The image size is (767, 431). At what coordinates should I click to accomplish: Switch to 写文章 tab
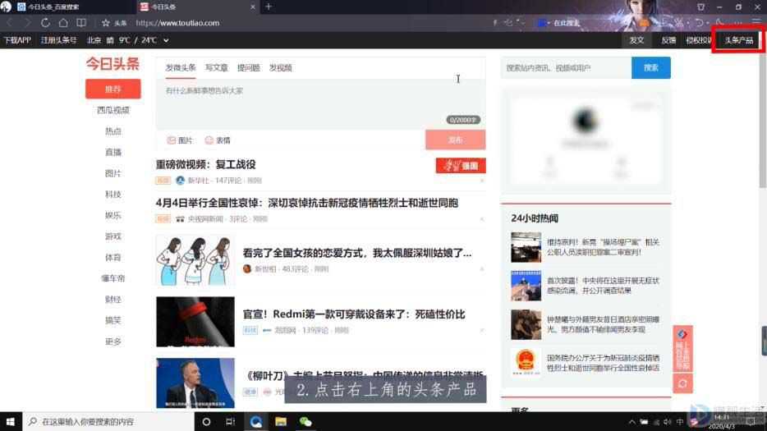coord(216,68)
